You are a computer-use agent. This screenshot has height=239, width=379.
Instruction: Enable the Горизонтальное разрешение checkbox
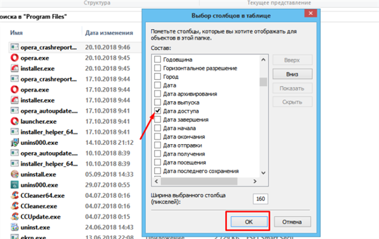157,68
